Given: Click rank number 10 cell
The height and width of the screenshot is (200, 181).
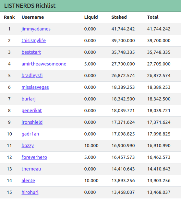Looking at the screenshot, I should [x=9, y=134].
